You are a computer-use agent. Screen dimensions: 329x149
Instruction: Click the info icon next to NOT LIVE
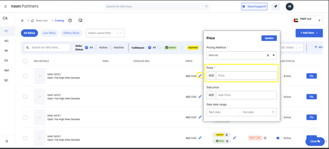pos(265,138)
